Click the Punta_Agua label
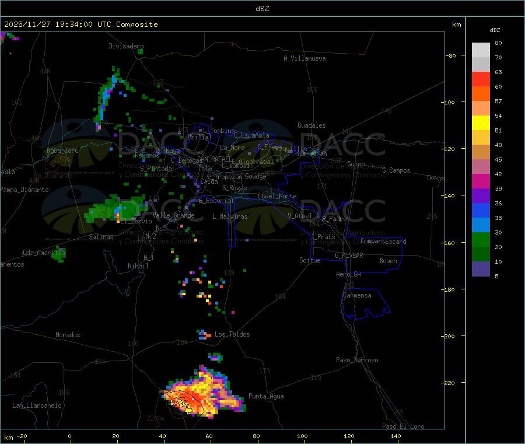 (x=266, y=396)
